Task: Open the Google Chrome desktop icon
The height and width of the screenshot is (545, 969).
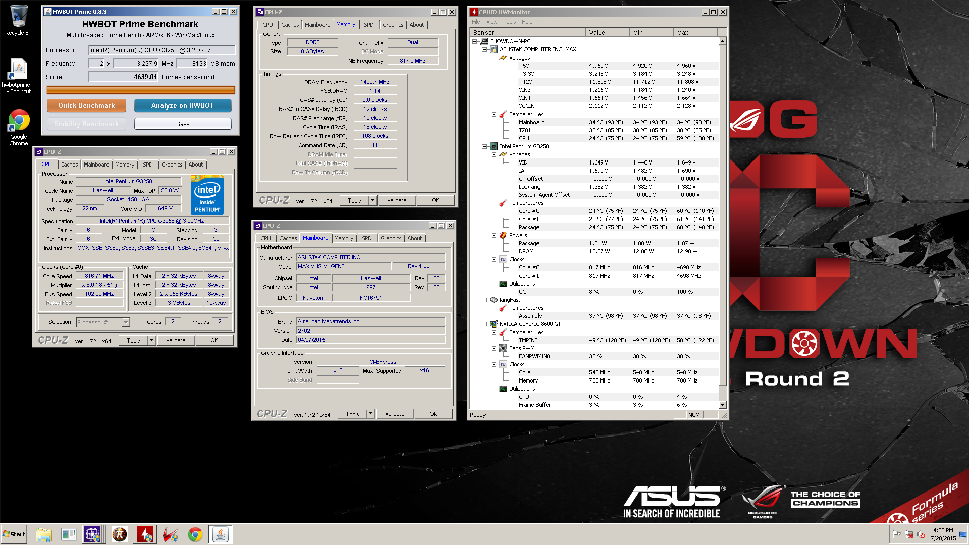Action: pos(19,127)
